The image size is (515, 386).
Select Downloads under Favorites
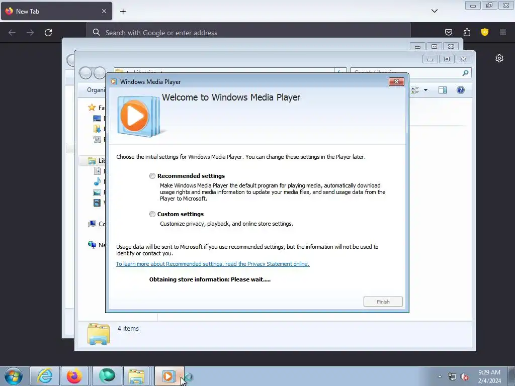coord(97,129)
